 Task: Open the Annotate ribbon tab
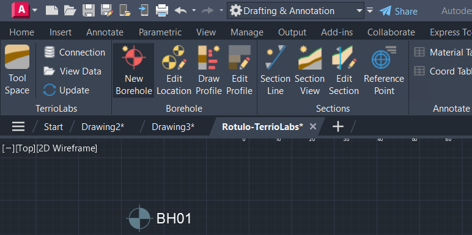(105, 32)
